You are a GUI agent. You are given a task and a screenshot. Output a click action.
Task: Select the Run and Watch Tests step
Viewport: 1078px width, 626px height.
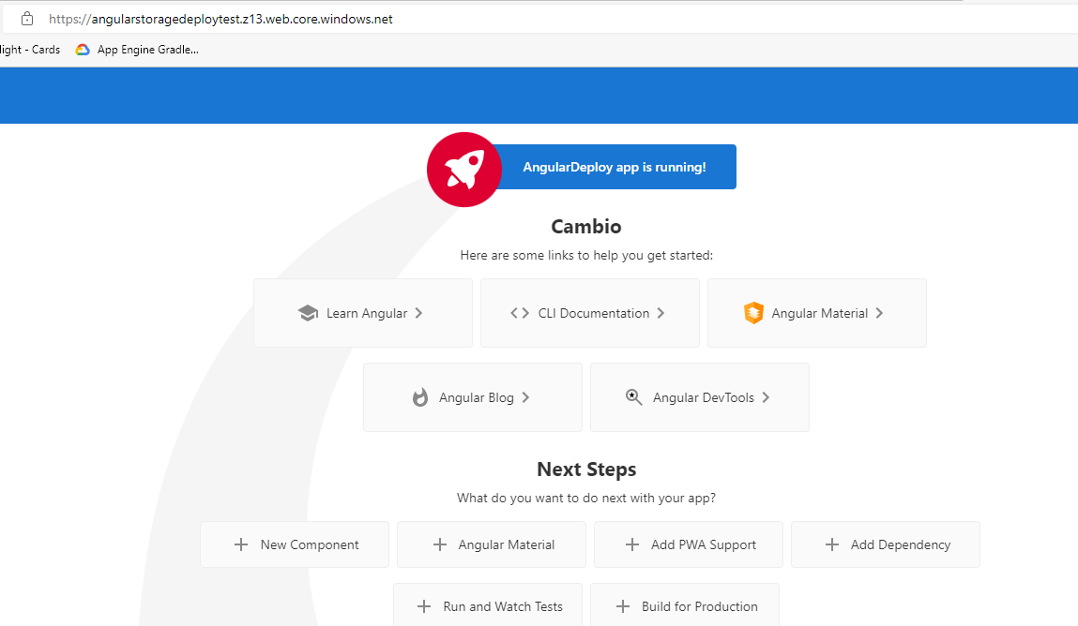click(488, 606)
